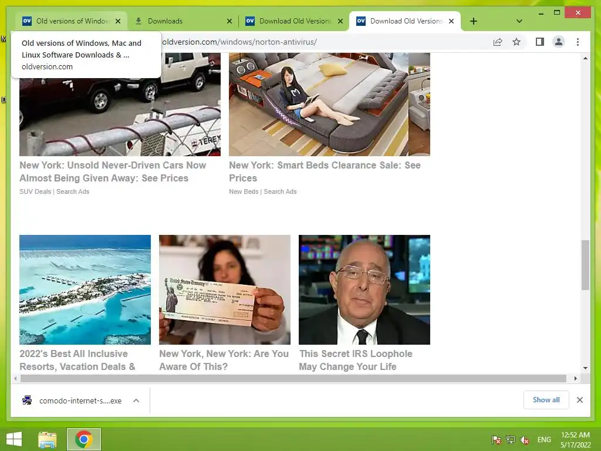Close the Downloads tab

tap(229, 21)
